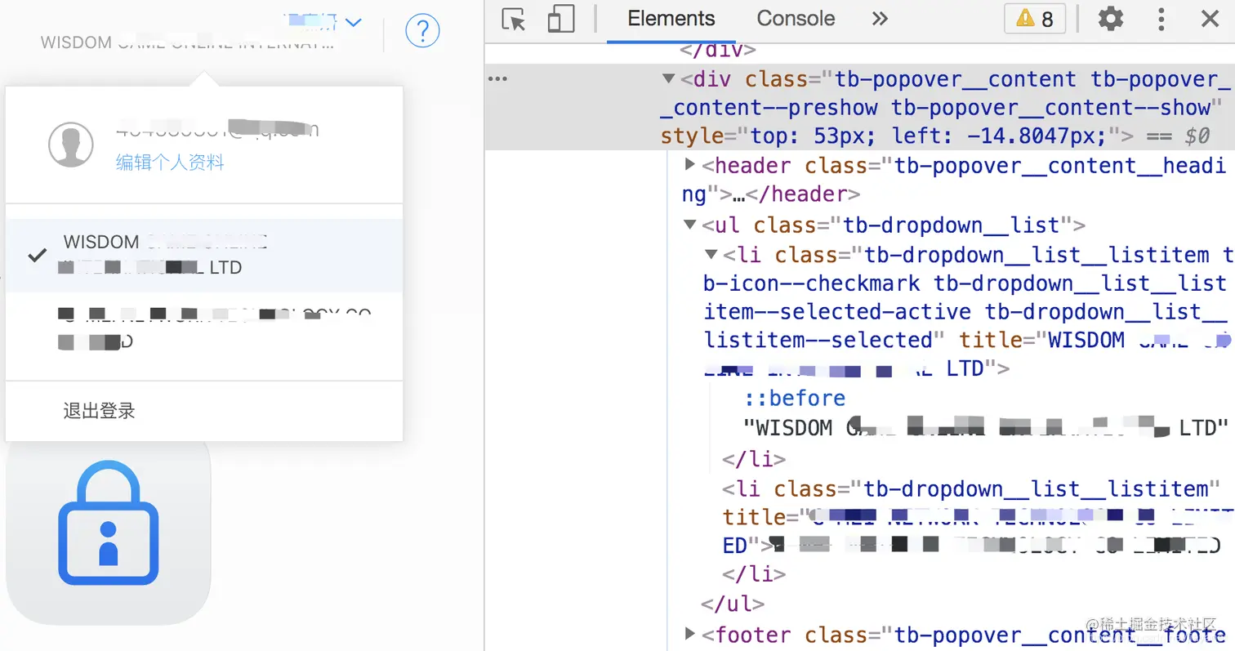Open the DevTools three-dot menu
Viewport: 1235px width, 651px height.
pyautogui.click(x=1161, y=19)
